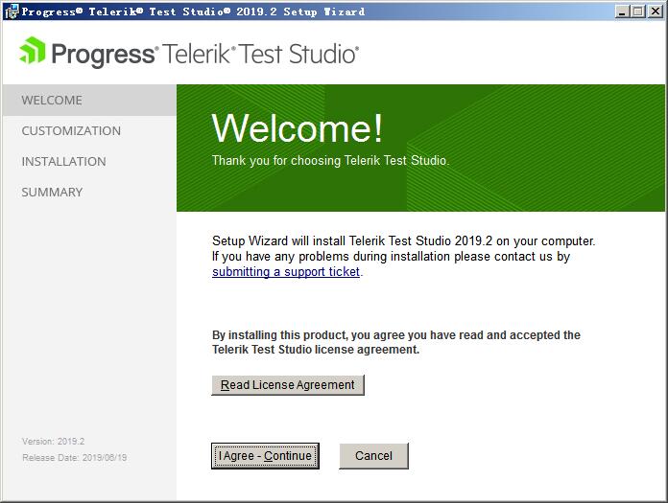
Task: Click Thank you for choosing Telerik text
Action: pos(330,161)
